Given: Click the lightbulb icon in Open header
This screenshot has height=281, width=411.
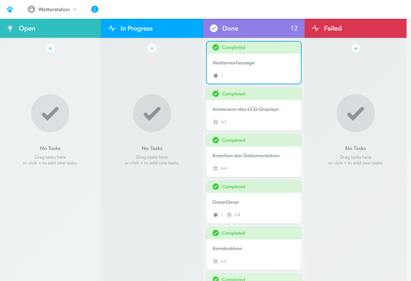Looking at the screenshot, I should pyautogui.click(x=10, y=28).
